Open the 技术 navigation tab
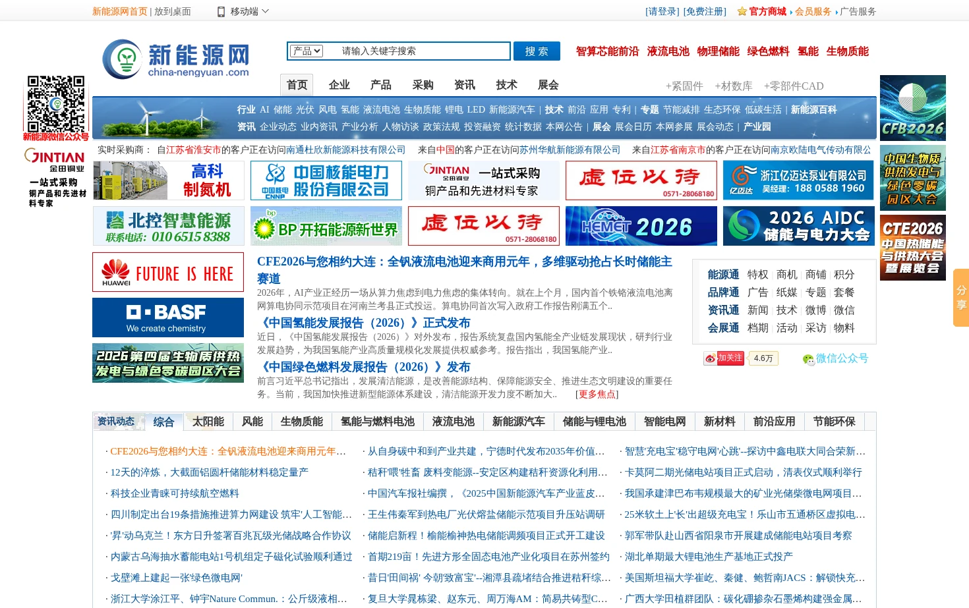Image resolution: width=969 pixels, height=608 pixels. pyautogui.click(x=507, y=84)
